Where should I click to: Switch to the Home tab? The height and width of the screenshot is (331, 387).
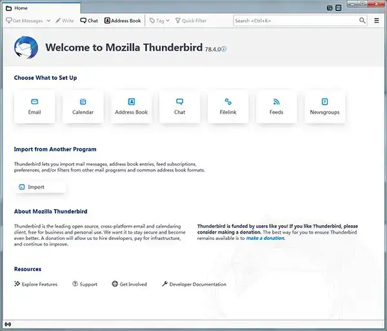[x=43, y=8]
